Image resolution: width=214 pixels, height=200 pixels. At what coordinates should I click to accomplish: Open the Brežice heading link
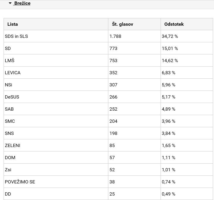coord(22,3)
